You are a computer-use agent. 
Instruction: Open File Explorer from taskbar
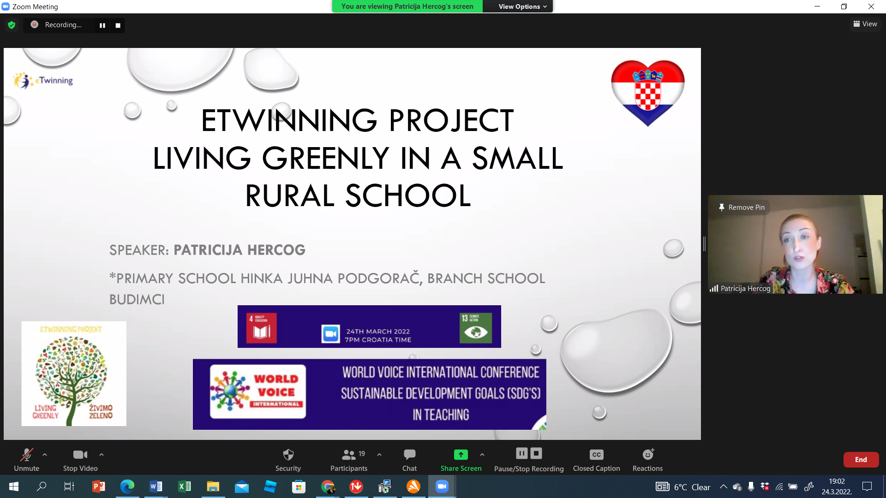click(213, 486)
